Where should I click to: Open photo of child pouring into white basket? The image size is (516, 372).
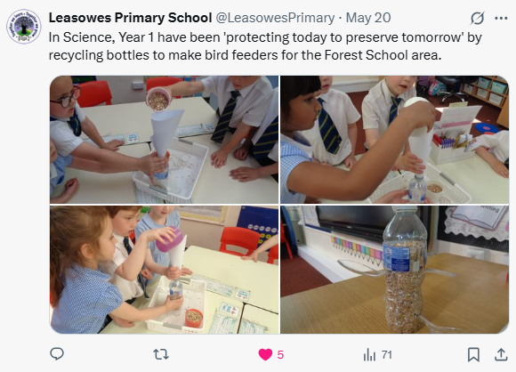(395, 140)
